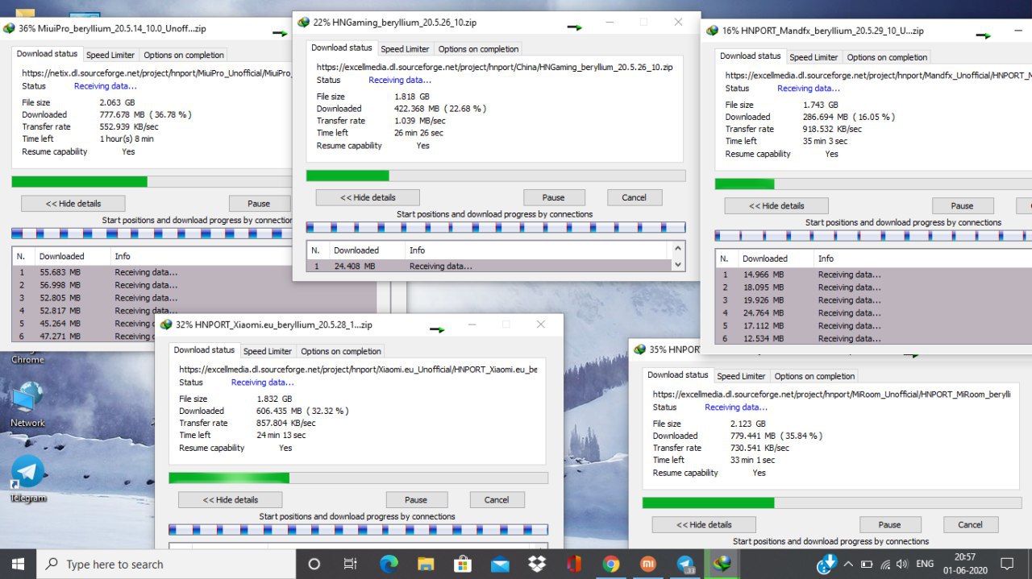
Task: Open Speed Limiter tab in Xiaomi.eu window
Action: click(x=268, y=351)
